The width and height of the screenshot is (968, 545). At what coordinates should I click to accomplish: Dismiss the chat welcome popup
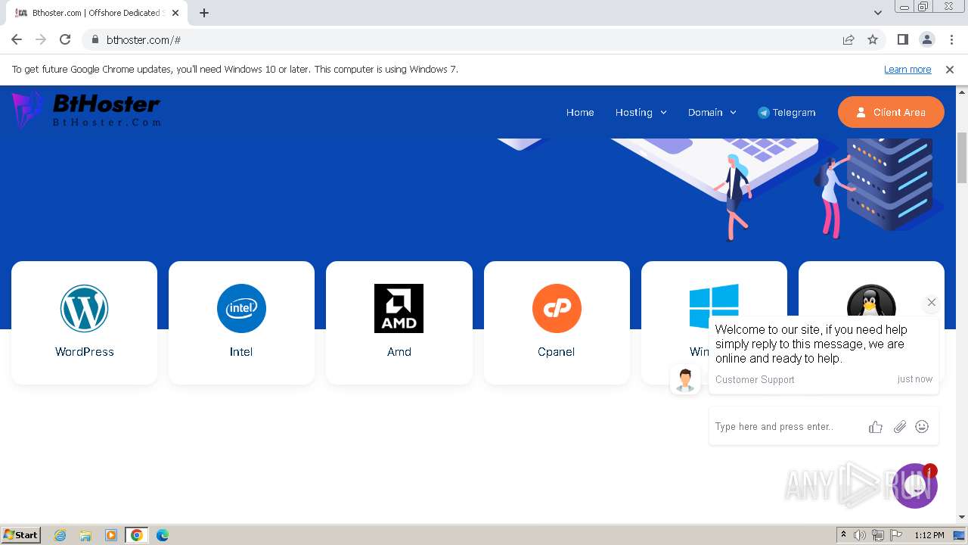[932, 302]
